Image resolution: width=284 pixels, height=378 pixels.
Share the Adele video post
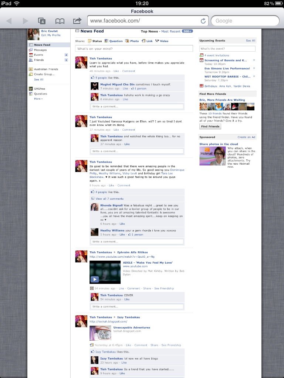147,288
